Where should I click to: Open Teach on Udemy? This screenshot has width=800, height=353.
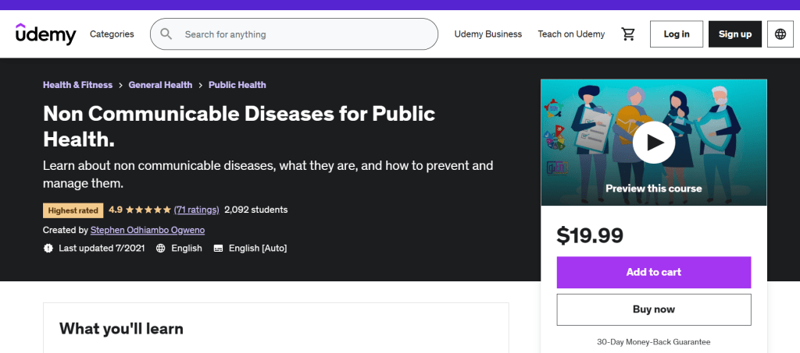coord(571,34)
